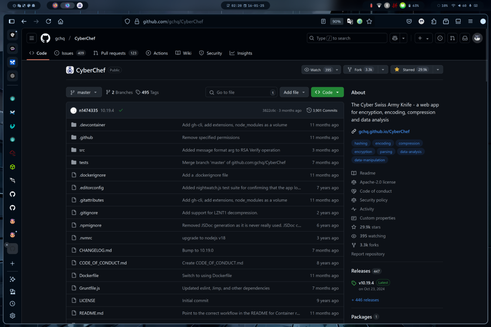
Task: Open the issues icon in GitHub header
Action: [440, 38]
